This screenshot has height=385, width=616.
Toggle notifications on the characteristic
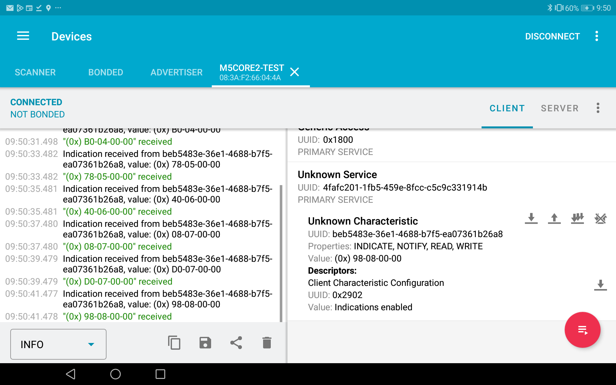tap(577, 218)
